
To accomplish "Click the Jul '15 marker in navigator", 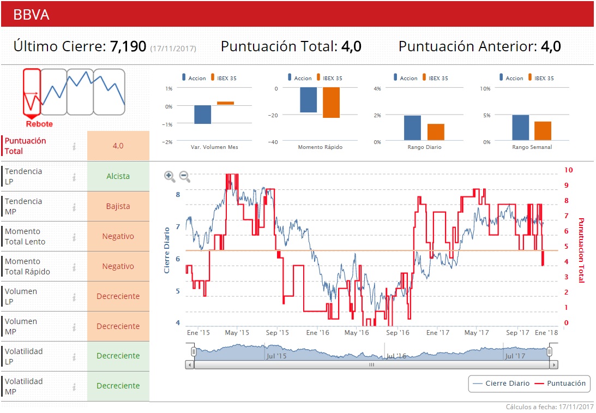I will point(276,356).
